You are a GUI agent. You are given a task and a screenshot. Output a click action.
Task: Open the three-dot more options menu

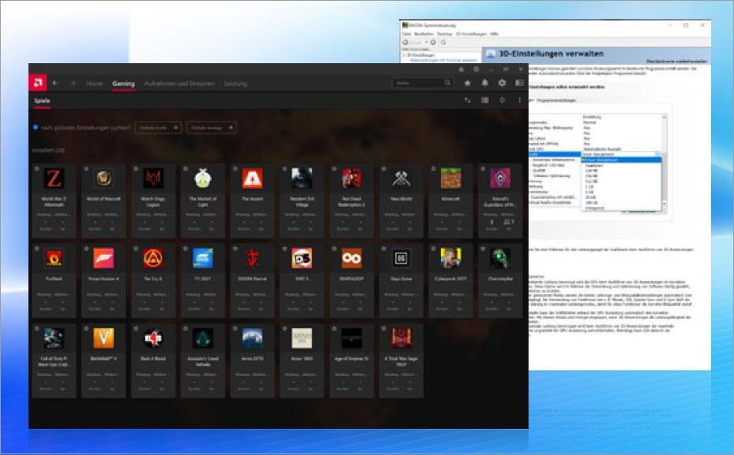point(519,100)
